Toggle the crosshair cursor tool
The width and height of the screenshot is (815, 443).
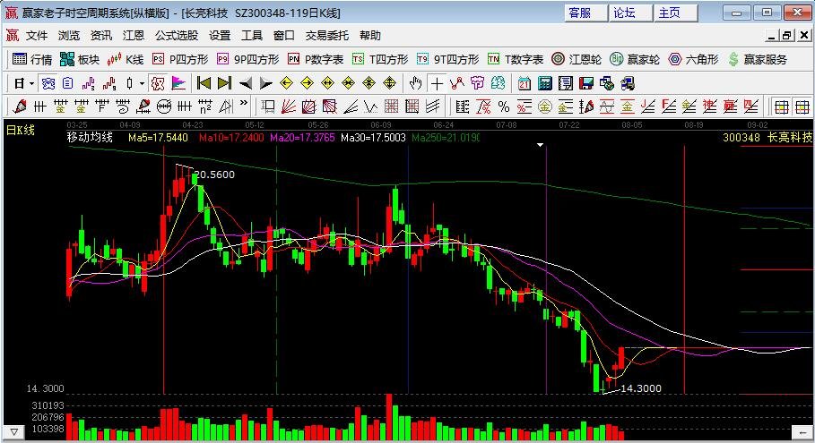pyautogui.click(x=437, y=83)
